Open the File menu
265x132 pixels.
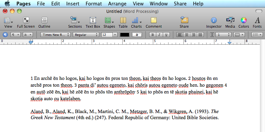tap(41, 3)
